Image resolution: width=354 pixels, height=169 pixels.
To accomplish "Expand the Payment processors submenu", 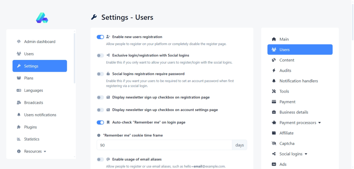I will coord(320,123).
